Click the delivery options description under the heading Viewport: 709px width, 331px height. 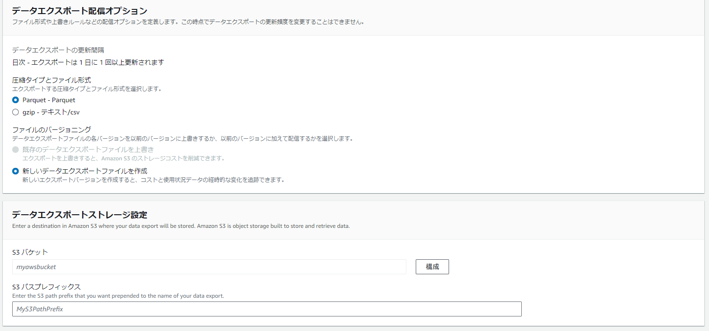[188, 22]
